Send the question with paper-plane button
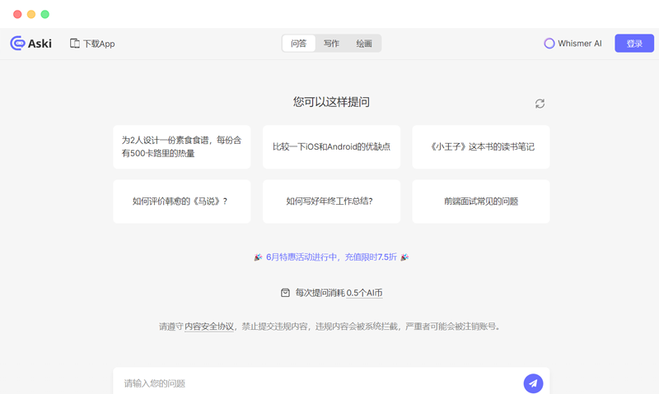This screenshot has width=659, height=394. (533, 383)
